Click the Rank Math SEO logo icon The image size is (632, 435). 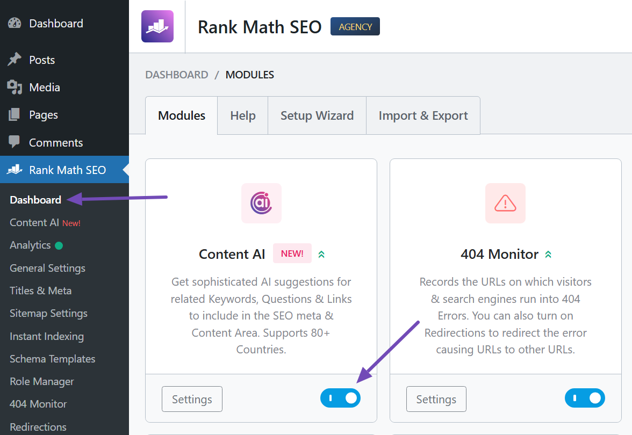tap(157, 26)
